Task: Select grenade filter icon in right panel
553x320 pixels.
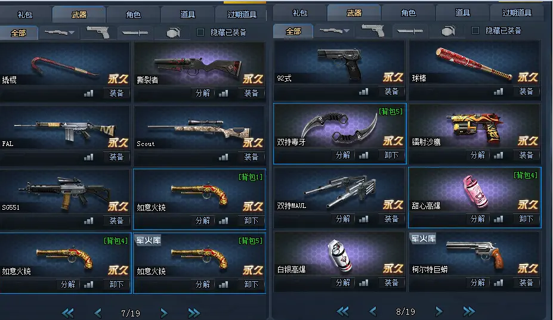Action: click(448, 31)
